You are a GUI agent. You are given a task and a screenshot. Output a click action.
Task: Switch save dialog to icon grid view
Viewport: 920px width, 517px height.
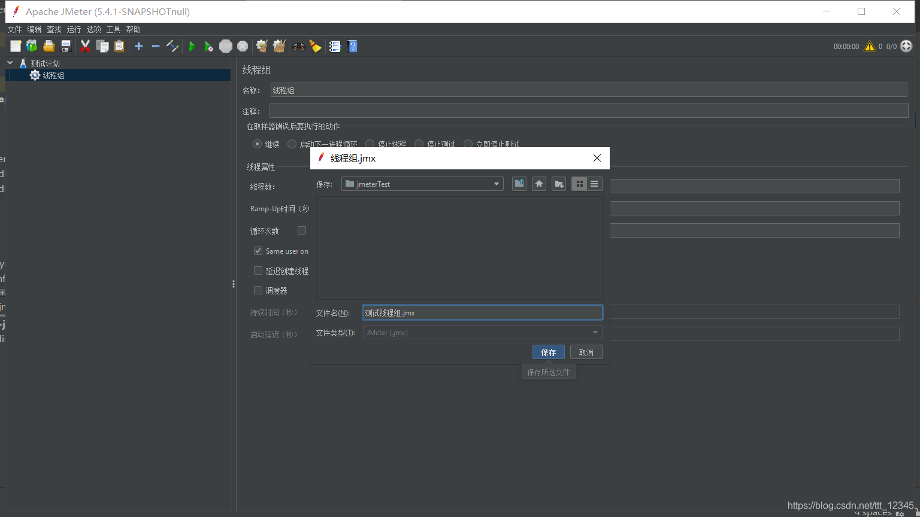coord(579,184)
